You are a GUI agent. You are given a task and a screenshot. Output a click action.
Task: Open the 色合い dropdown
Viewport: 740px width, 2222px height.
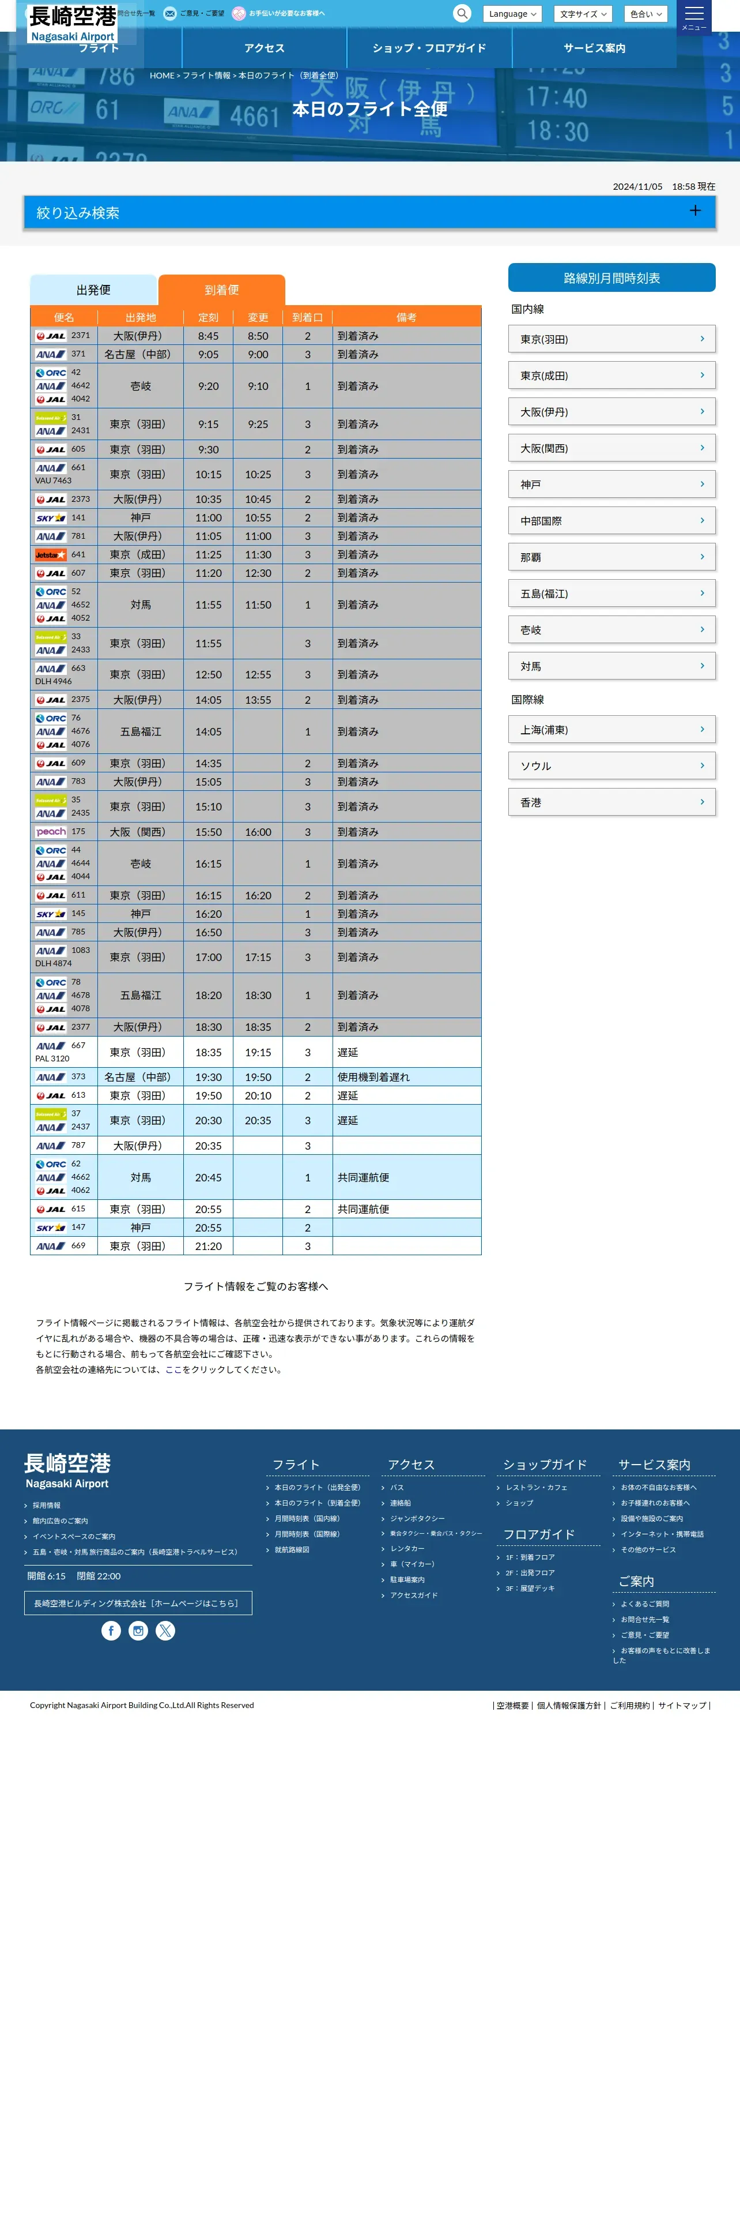coord(646,14)
